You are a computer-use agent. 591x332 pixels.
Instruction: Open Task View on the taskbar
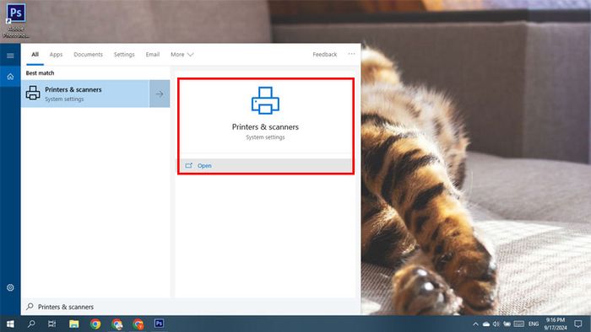pyautogui.click(x=52, y=324)
